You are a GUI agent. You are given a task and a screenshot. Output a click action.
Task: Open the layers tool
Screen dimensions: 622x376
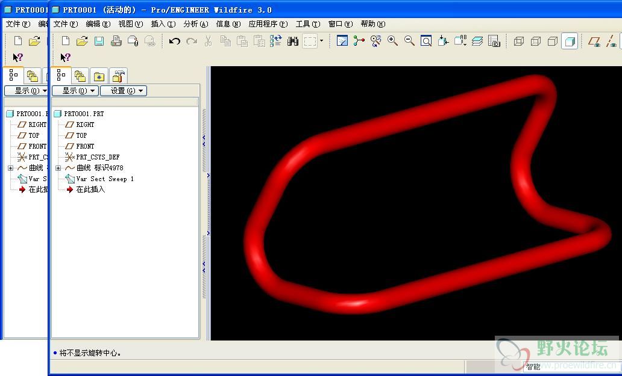[477, 41]
